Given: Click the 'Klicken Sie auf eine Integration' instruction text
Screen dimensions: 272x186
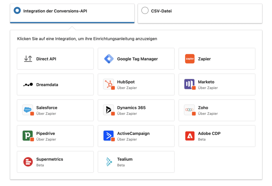Looking at the screenshot, I should pos(87,39).
